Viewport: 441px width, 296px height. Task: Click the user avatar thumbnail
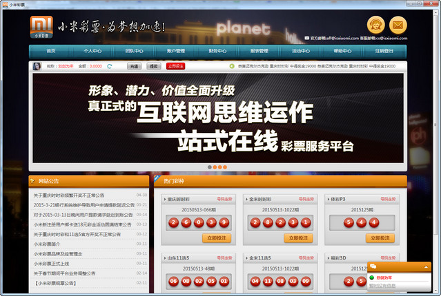[x=37, y=66]
